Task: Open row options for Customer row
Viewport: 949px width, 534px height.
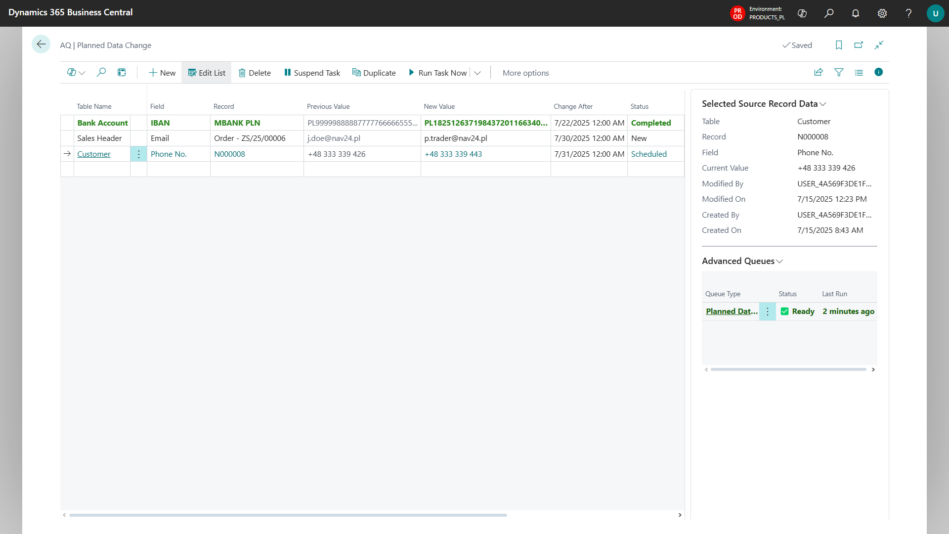Action: coord(138,154)
